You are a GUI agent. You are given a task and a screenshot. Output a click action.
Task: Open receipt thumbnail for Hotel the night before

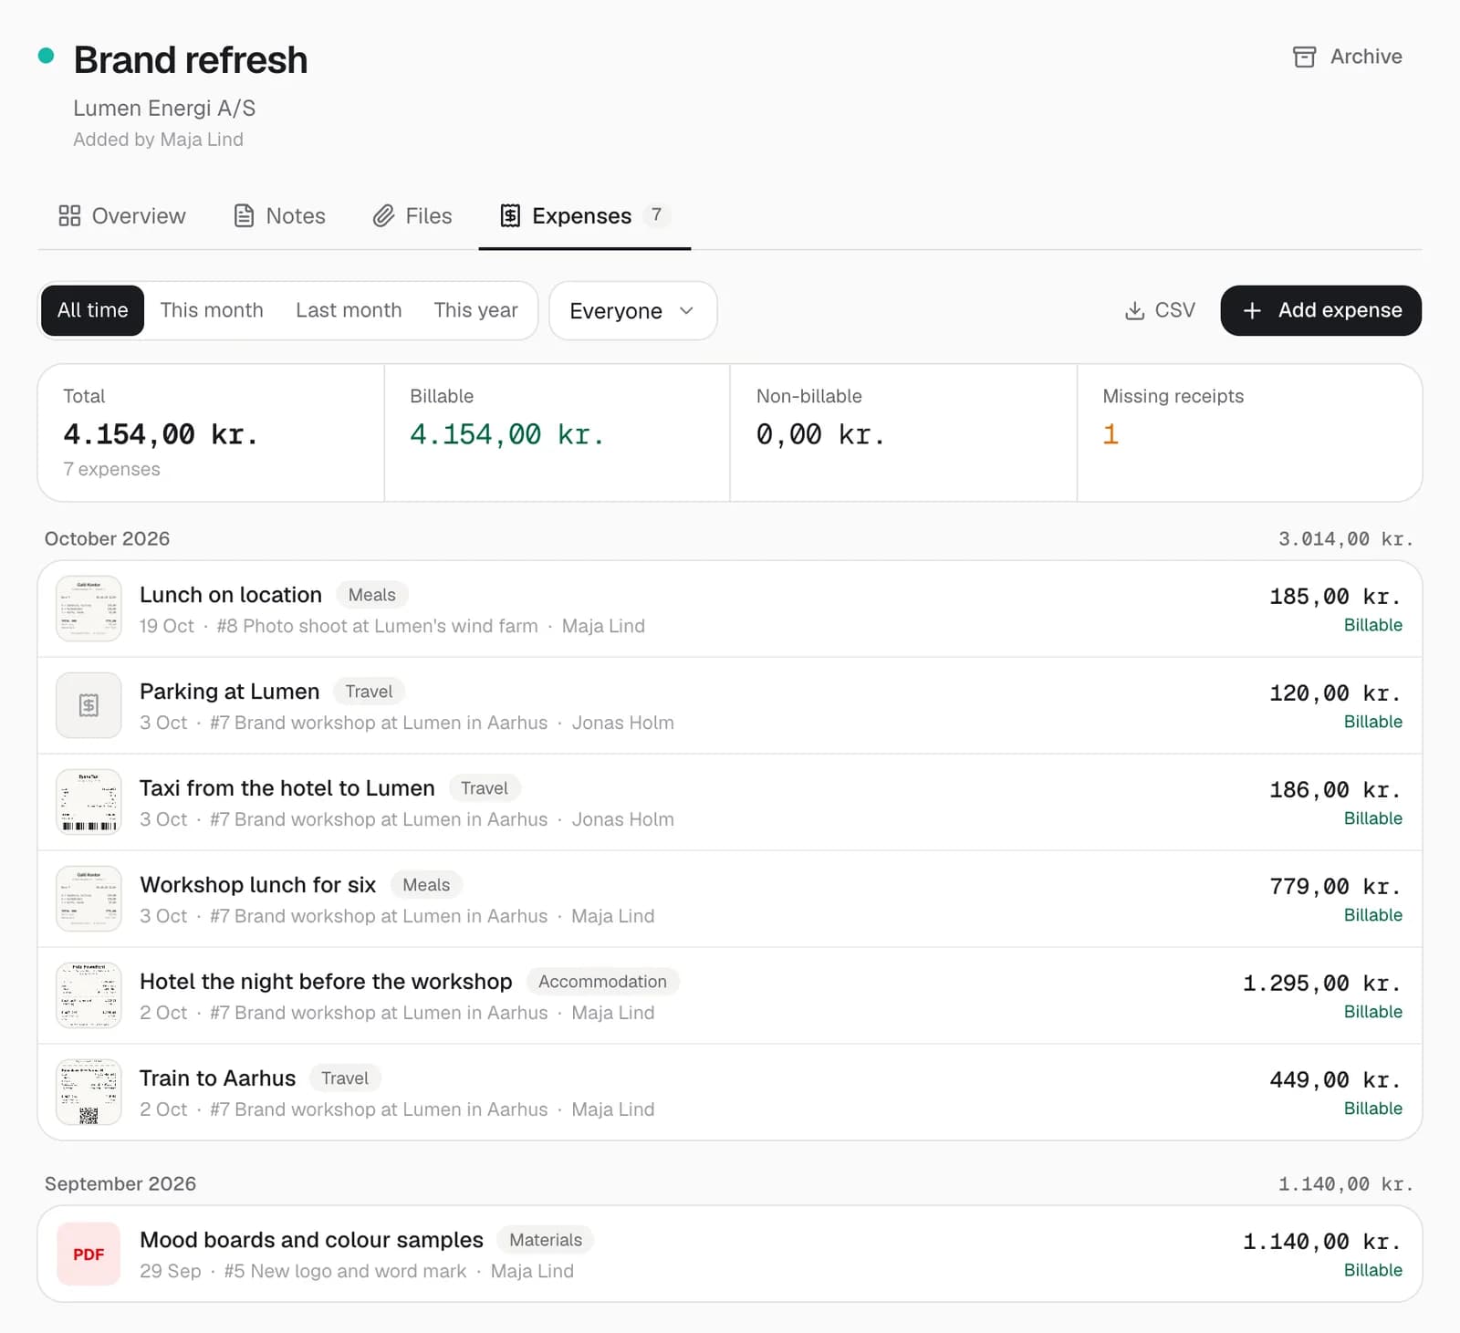click(x=89, y=995)
